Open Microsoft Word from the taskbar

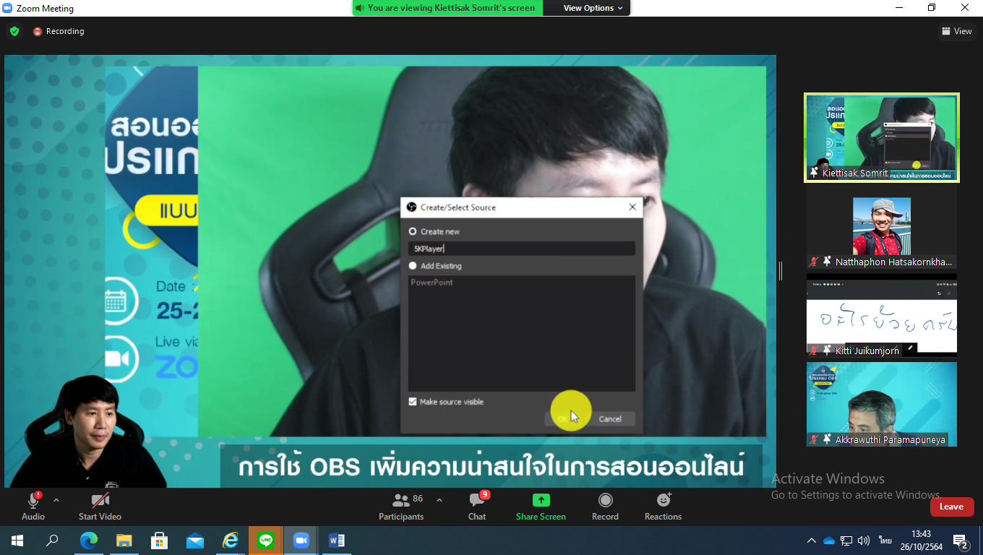[x=336, y=541]
